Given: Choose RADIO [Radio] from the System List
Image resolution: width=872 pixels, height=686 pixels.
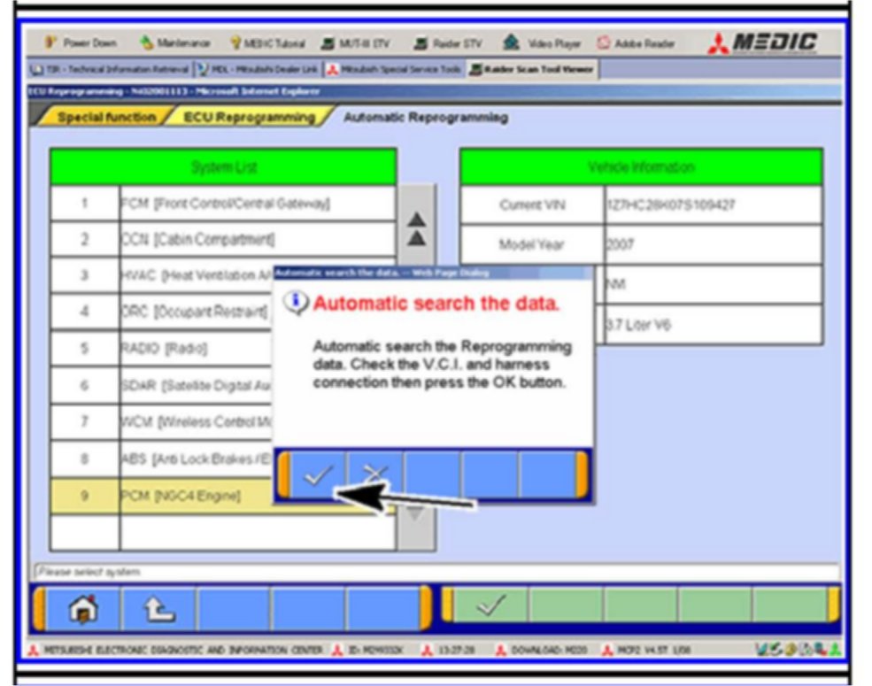Looking at the screenshot, I should (x=195, y=350).
